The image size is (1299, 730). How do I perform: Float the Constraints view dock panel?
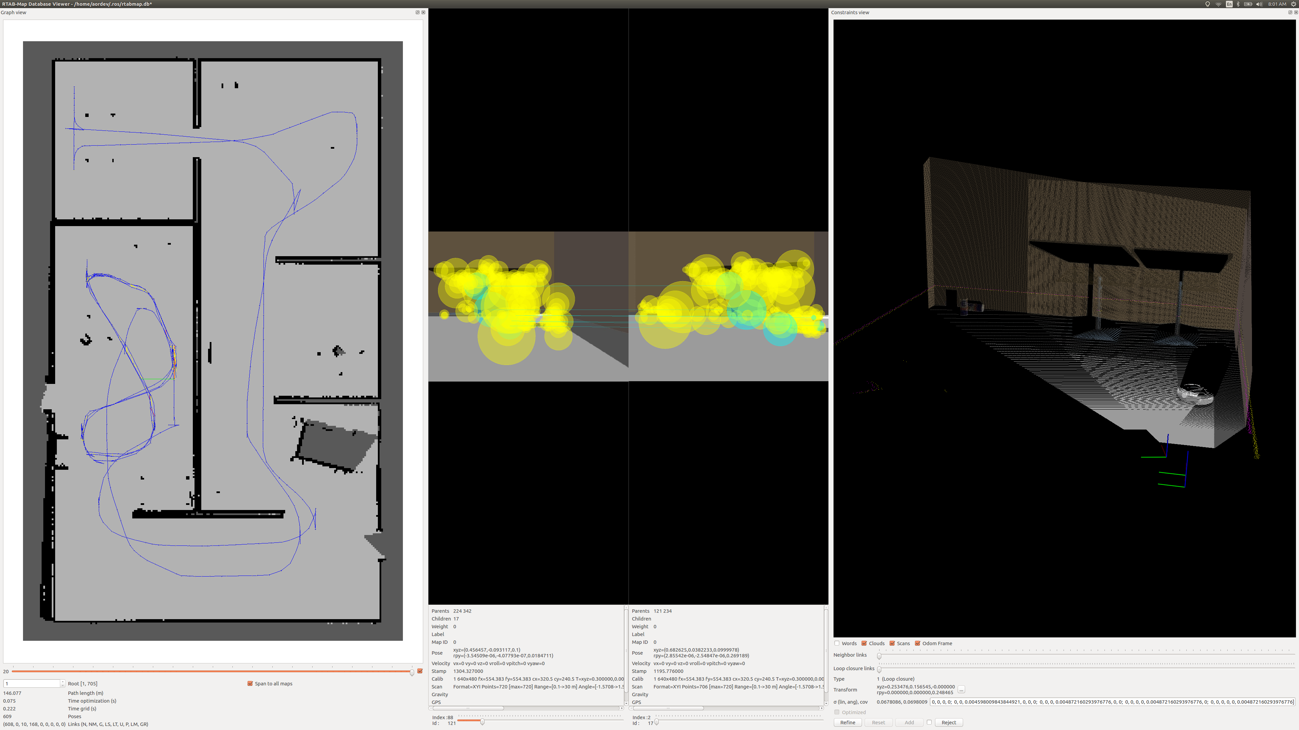click(x=1290, y=13)
